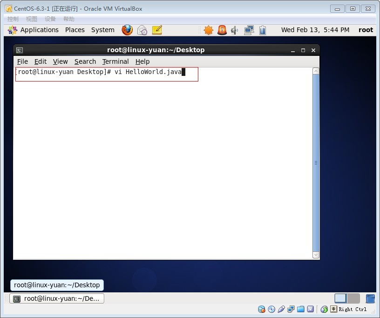Image resolution: width=380 pixels, height=318 pixels.
Task: Switch to the second workspace
Action: pyautogui.click(x=353, y=298)
